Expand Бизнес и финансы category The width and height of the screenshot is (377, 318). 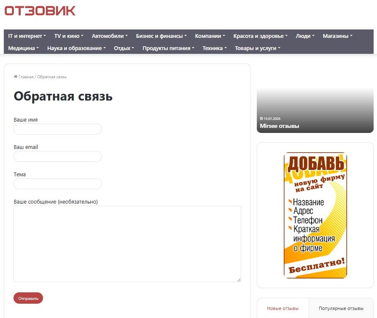click(x=162, y=36)
